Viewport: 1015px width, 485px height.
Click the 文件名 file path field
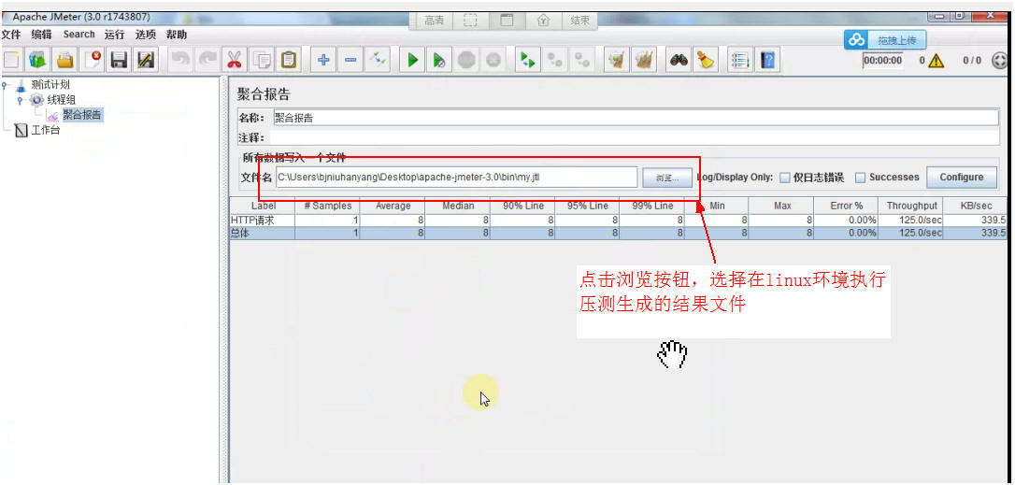click(456, 177)
